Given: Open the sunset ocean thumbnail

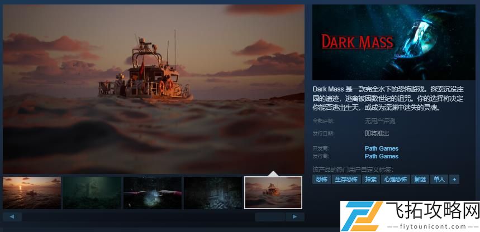Looking at the screenshot, I should [x=32, y=193].
